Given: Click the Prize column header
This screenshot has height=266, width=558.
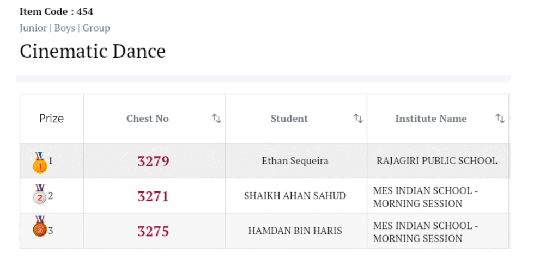Looking at the screenshot, I should (52, 119).
